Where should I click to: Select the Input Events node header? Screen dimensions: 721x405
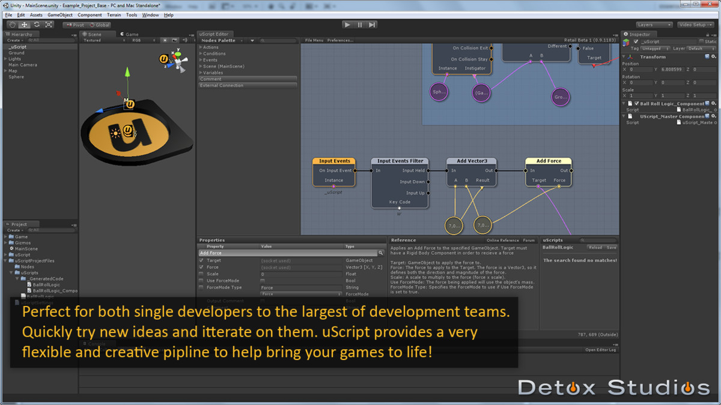[334, 161]
